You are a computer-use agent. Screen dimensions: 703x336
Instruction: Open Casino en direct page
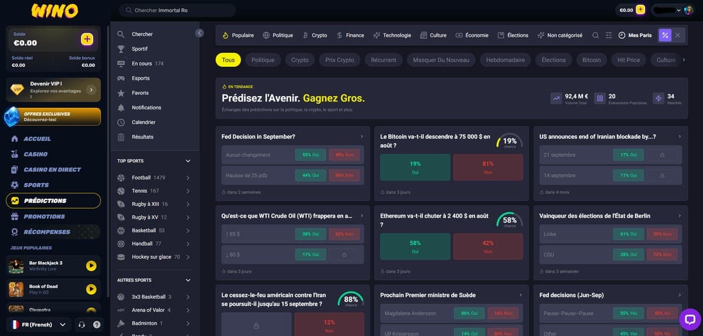(x=53, y=169)
